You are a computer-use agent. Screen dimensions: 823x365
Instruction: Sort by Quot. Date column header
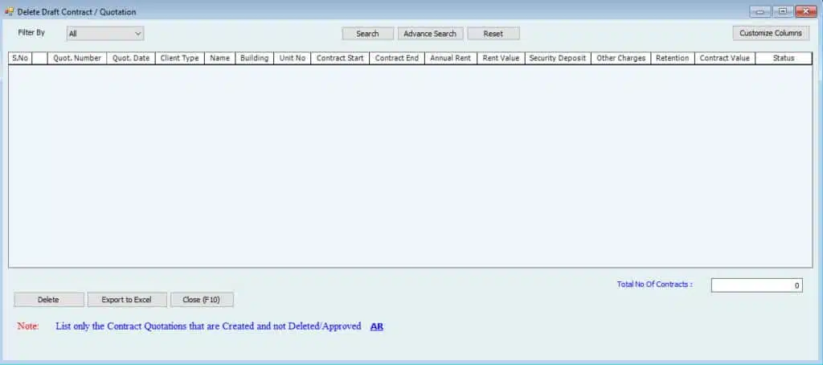(131, 59)
